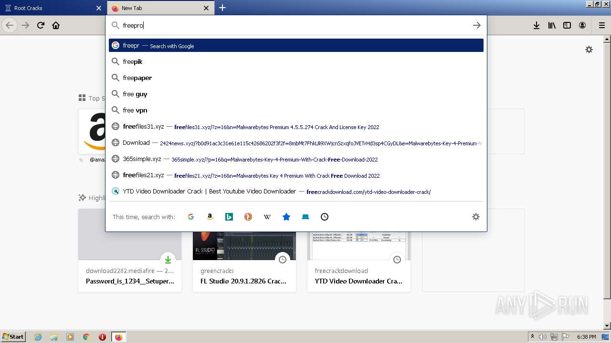Open freefiles21.xyz history result

tap(296, 175)
